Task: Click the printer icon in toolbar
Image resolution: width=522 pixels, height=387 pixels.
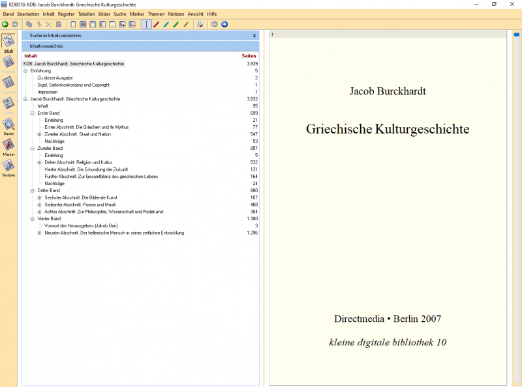Action: pos(200,24)
